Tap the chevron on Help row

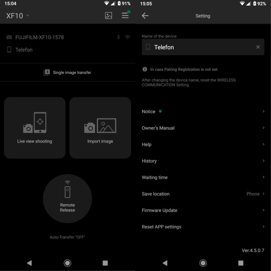tap(263, 144)
